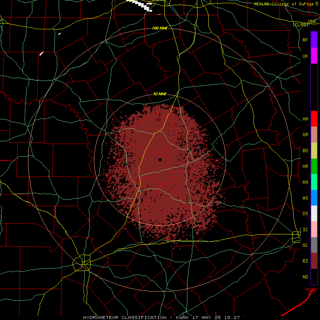Click the HA legend label
This screenshot has width=320, height=320.
click(305, 119)
